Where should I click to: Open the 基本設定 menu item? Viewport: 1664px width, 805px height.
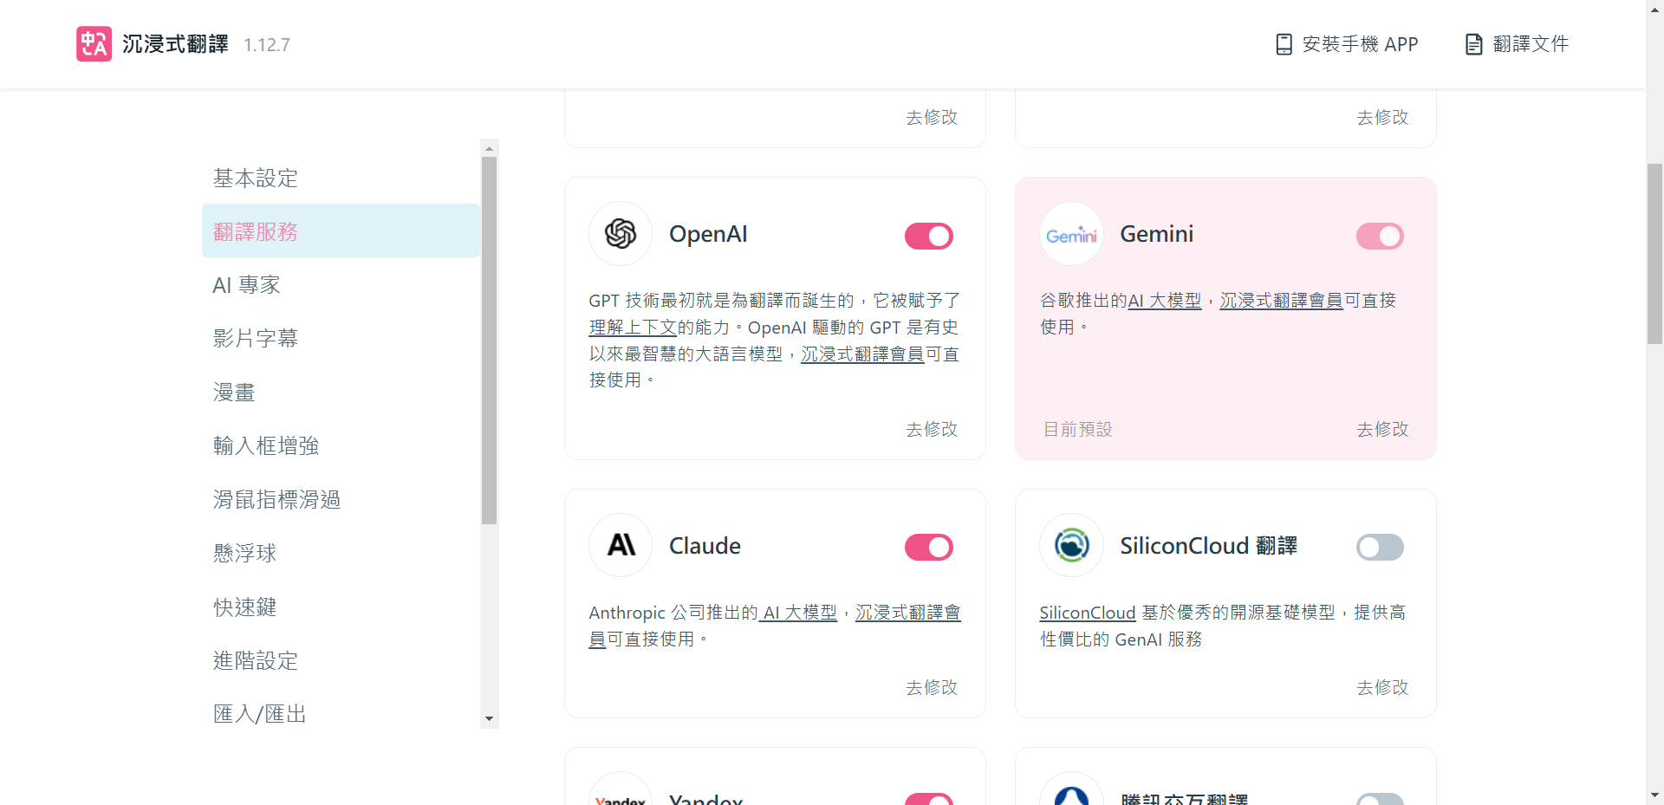tap(341, 178)
